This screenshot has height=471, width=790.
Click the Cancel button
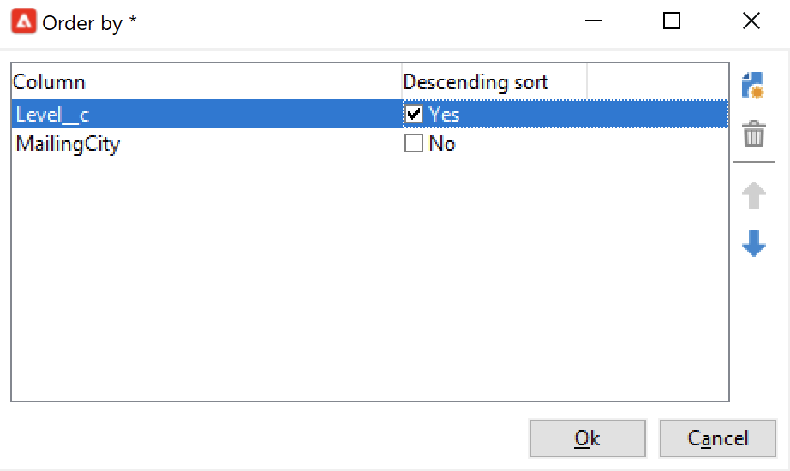718,438
